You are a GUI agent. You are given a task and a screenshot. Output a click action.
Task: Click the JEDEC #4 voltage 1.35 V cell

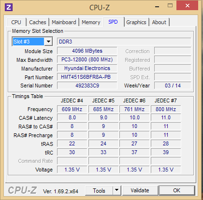(x=72, y=170)
